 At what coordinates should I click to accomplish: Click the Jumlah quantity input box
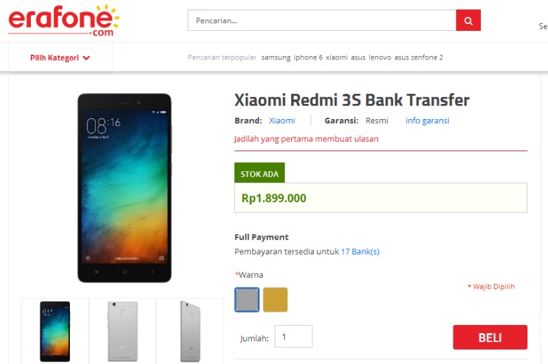click(293, 337)
